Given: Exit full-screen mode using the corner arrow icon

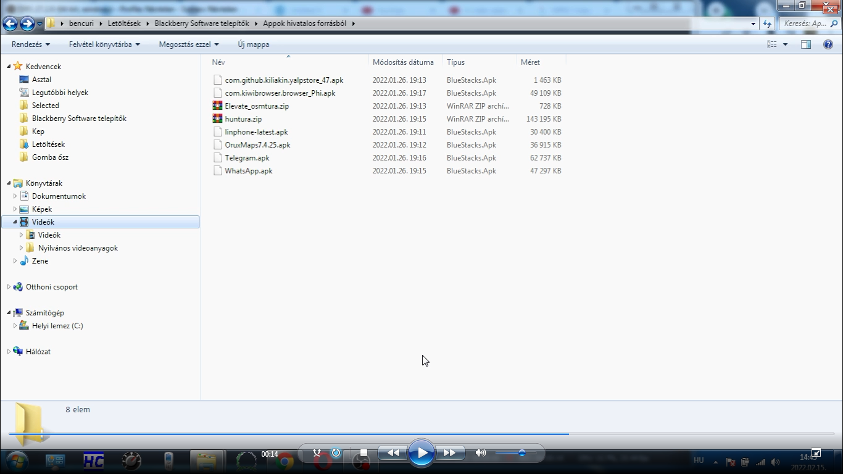Looking at the screenshot, I should pos(816,453).
